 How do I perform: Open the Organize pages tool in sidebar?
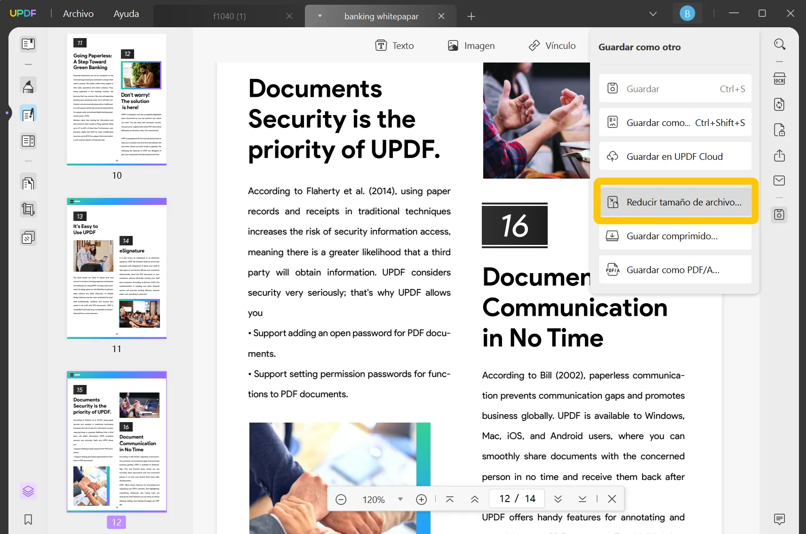click(28, 183)
